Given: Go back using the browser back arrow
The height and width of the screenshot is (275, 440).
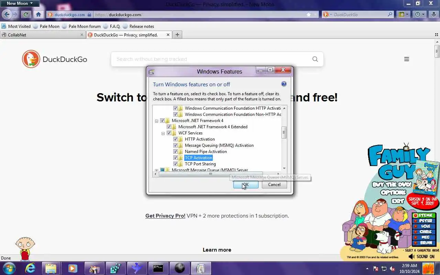Looking at the screenshot, I should pos(7,14).
